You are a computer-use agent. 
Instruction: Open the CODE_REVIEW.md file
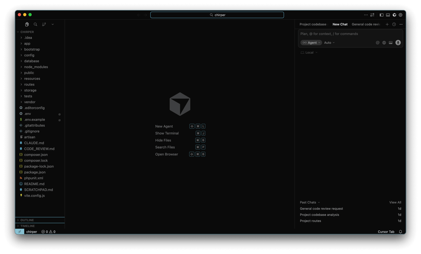click(40, 149)
